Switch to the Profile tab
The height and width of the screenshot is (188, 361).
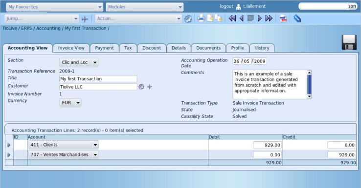tap(238, 48)
